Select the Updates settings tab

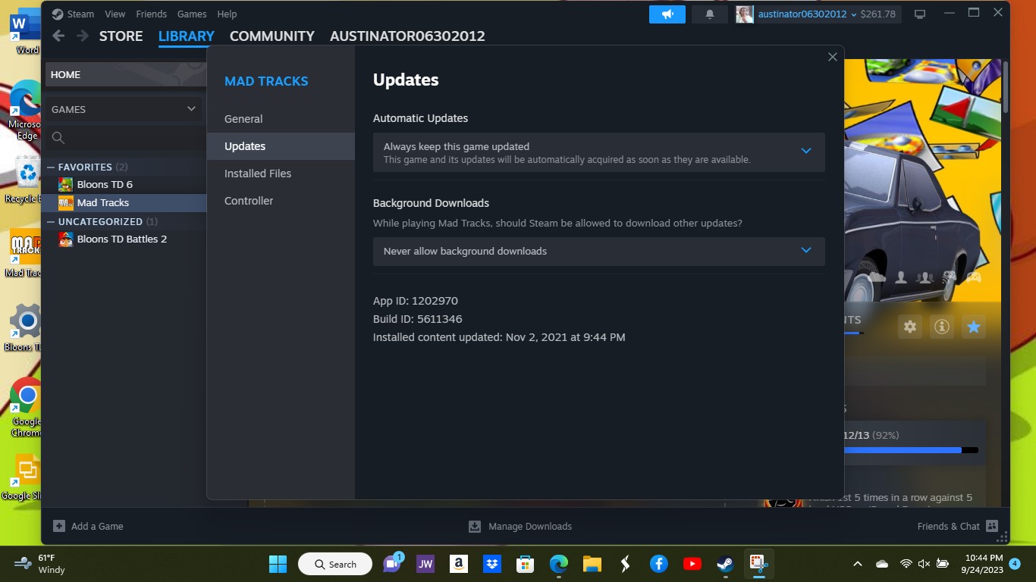(281, 146)
